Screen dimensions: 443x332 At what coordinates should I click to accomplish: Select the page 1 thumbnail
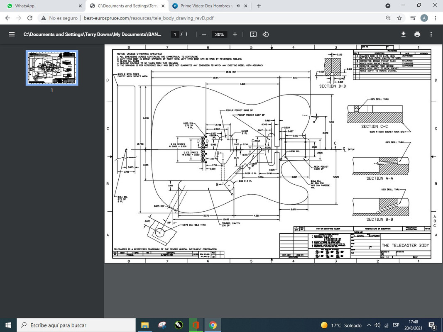pos(52,68)
